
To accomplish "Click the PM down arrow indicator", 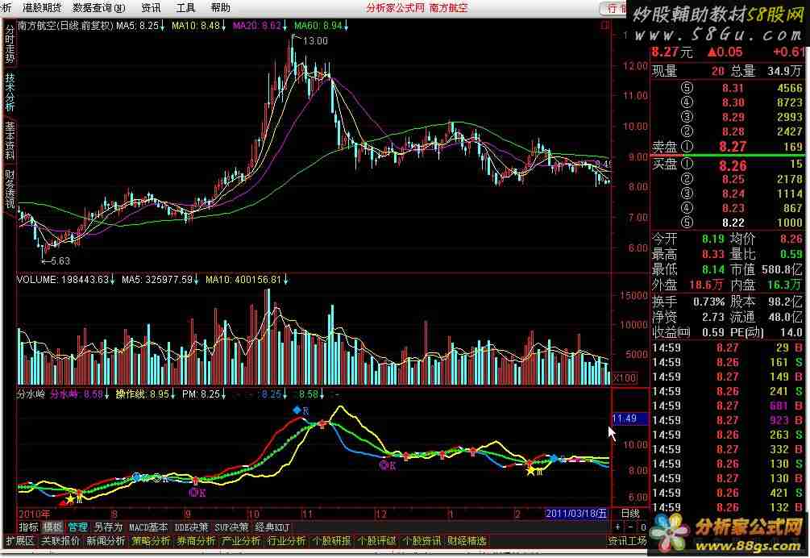I will tap(223, 394).
